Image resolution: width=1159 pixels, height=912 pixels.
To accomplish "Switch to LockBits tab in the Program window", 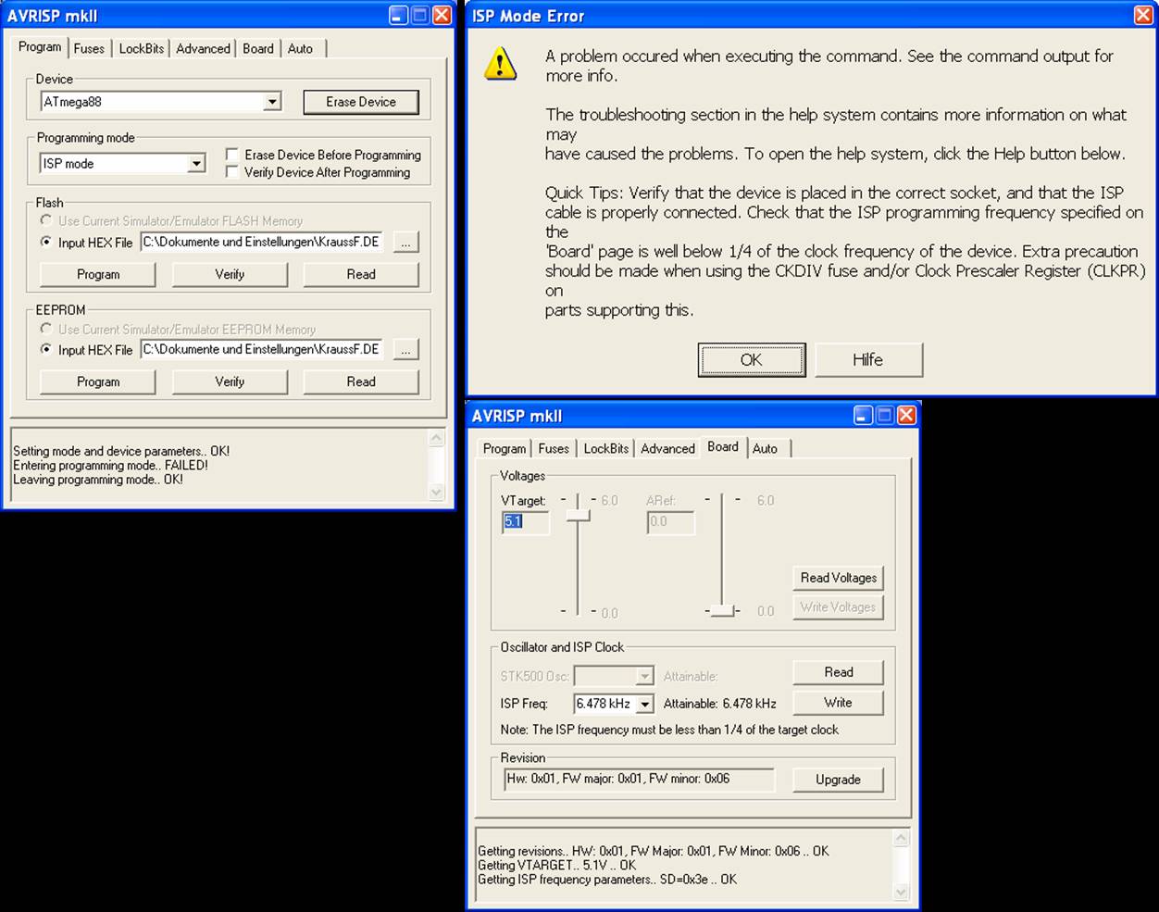I will (x=142, y=48).
